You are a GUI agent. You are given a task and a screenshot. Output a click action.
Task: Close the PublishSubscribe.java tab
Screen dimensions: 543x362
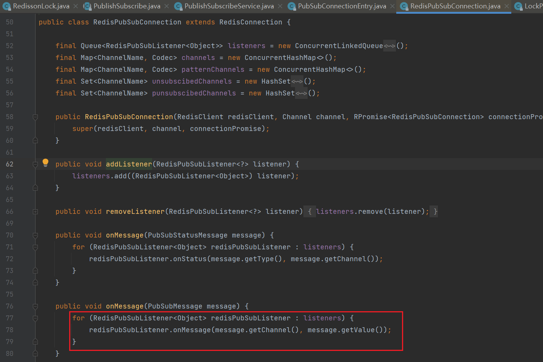click(x=167, y=6)
